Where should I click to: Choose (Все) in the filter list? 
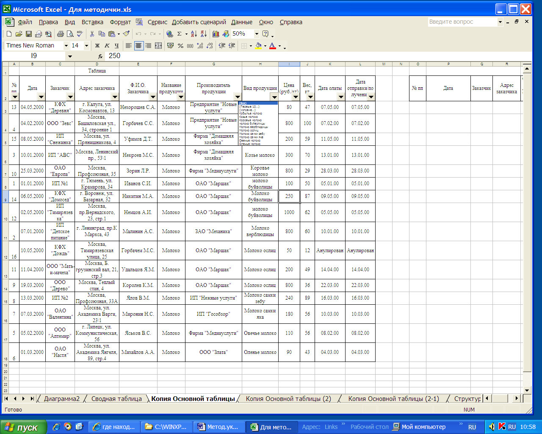(x=258, y=103)
